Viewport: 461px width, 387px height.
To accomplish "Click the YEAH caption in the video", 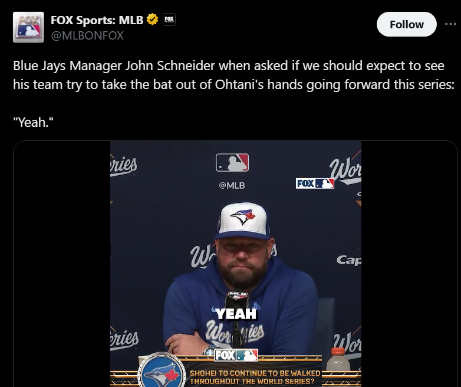I will coord(236,314).
